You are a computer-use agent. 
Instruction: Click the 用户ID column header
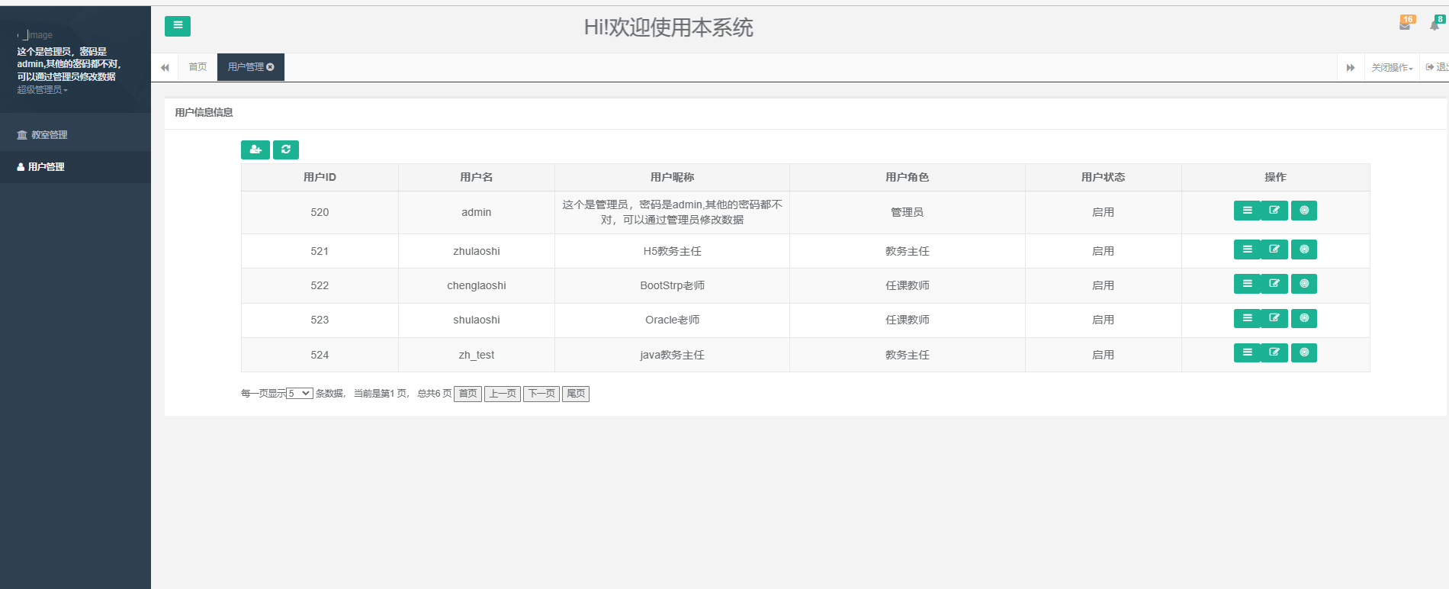coord(320,177)
